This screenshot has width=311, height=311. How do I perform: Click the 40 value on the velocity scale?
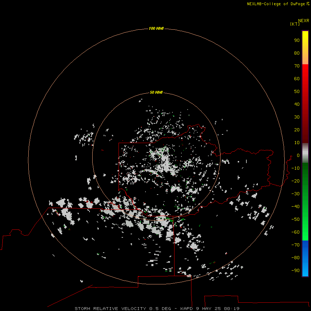297,104
